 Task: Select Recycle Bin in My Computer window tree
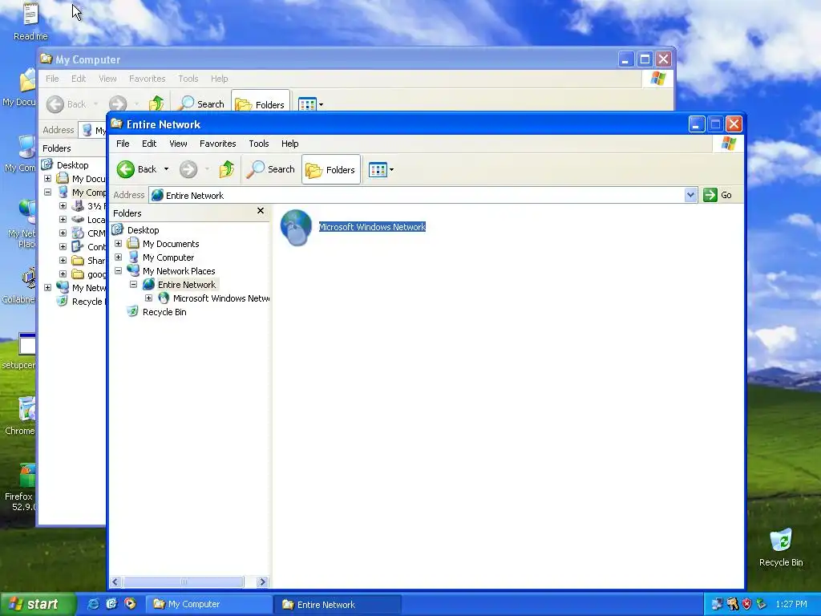tap(87, 302)
